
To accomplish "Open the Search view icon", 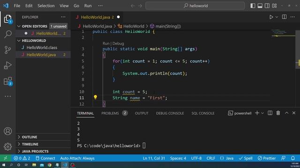I will [x=7, y=34].
